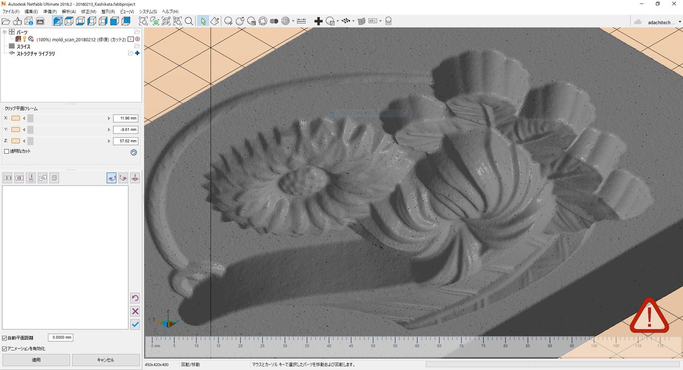This screenshot has width=683, height=370.
Task: Click the magnifier zoom icon
Action: (189, 21)
